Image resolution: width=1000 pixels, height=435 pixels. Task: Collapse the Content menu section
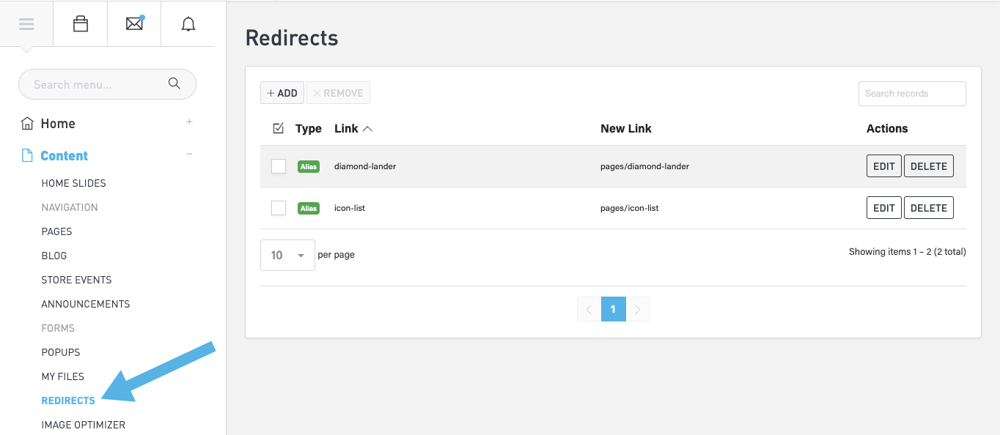pyautogui.click(x=189, y=155)
